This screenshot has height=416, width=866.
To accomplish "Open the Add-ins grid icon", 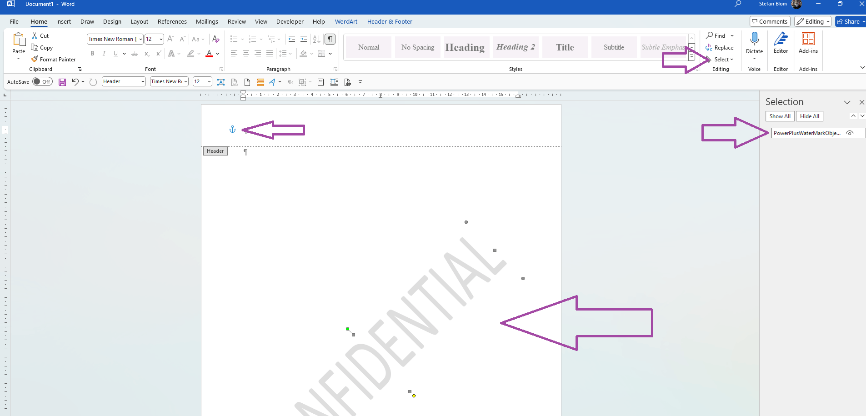I will [808, 39].
